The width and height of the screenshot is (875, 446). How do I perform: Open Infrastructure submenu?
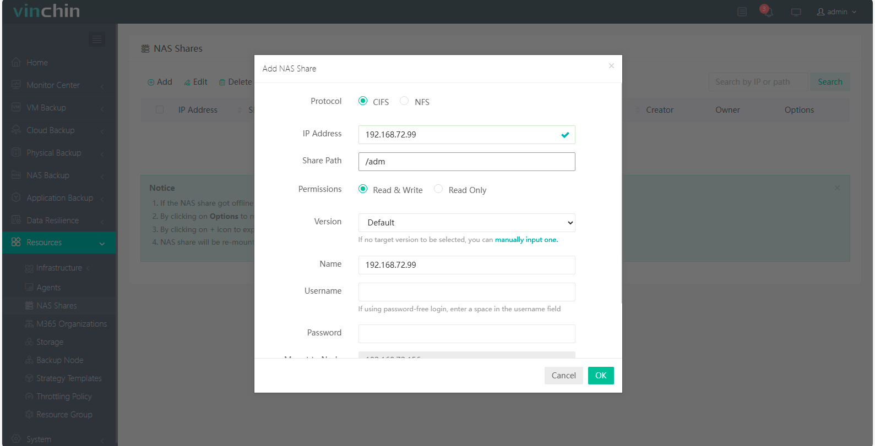pyautogui.click(x=59, y=268)
